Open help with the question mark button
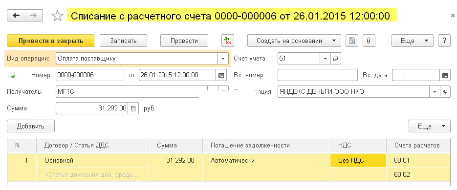This screenshot has height=190, width=457. (444, 41)
